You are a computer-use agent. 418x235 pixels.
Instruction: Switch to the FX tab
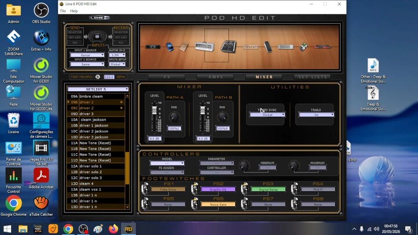167,77
